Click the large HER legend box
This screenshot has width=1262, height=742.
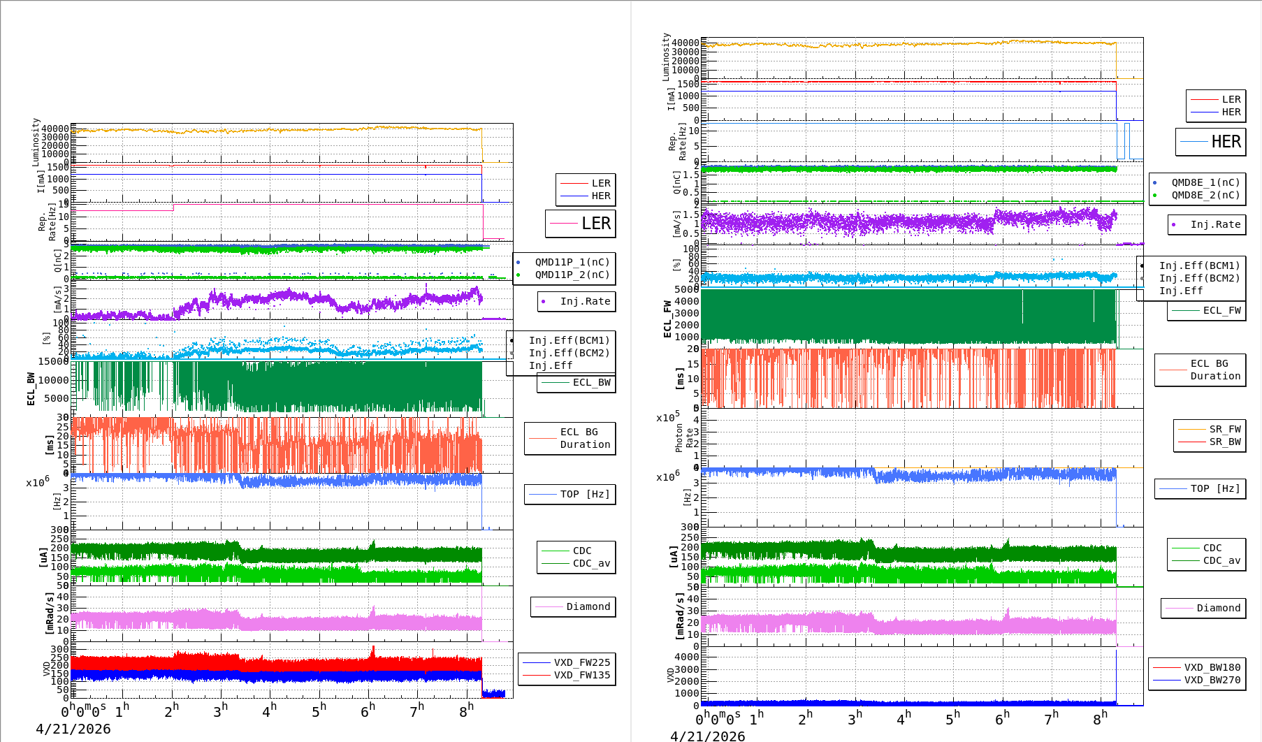(1210, 142)
